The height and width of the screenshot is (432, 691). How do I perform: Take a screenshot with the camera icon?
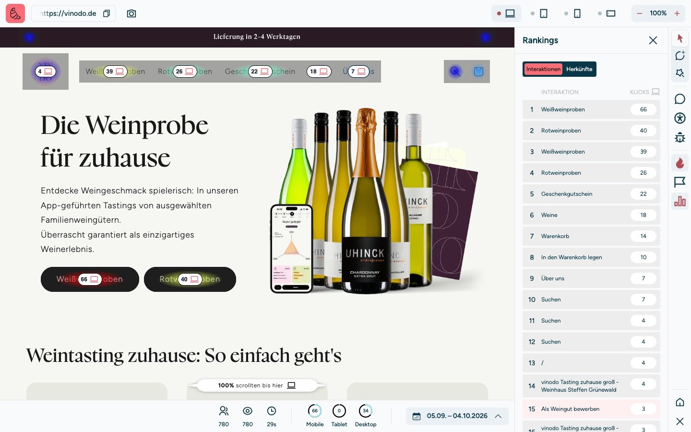pos(131,13)
